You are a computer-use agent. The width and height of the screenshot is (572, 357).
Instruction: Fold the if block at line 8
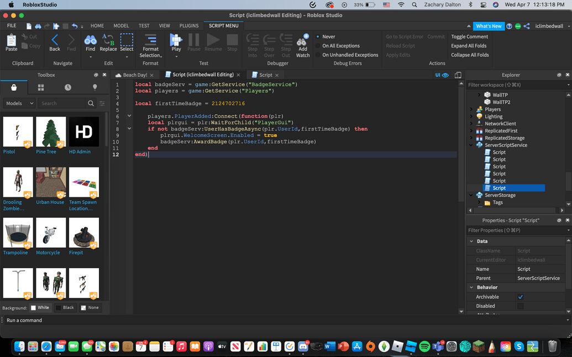click(x=129, y=129)
